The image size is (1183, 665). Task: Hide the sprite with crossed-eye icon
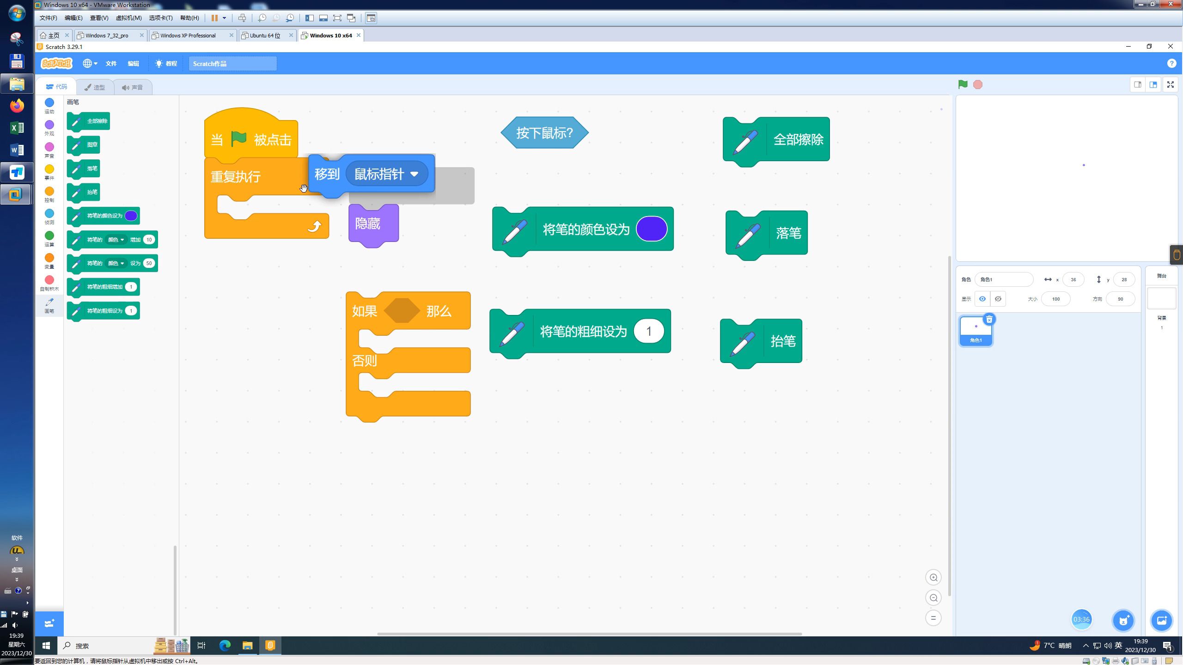pyautogui.click(x=998, y=299)
